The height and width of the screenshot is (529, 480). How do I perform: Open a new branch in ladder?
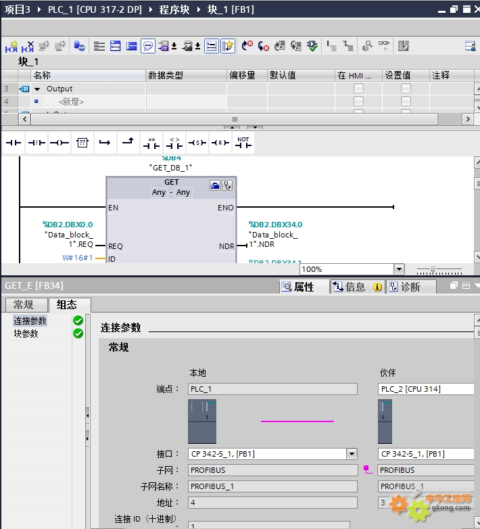[105, 143]
